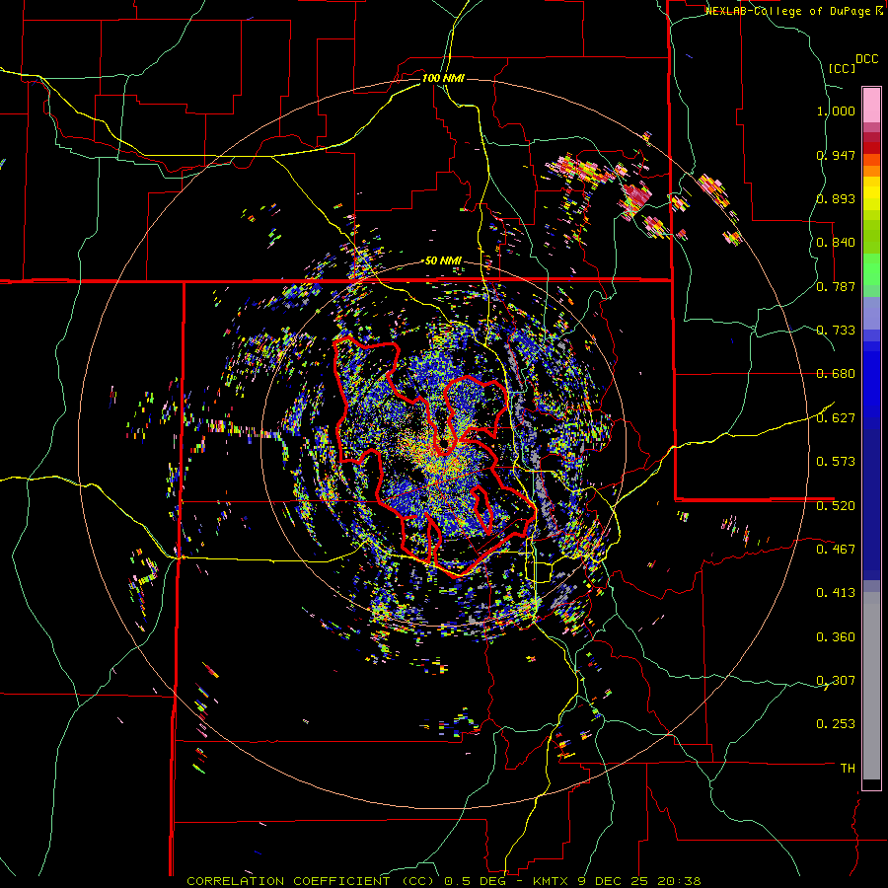Select the 0.520 legend value
This screenshot has width=888, height=888.
coord(836,505)
